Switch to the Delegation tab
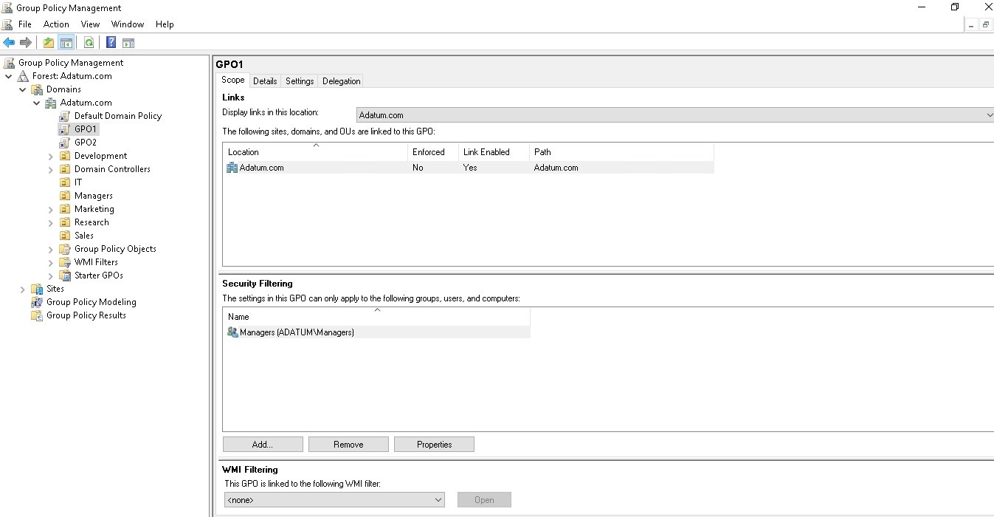Image resolution: width=994 pixels, height=517 pixels. coord(342,81)
